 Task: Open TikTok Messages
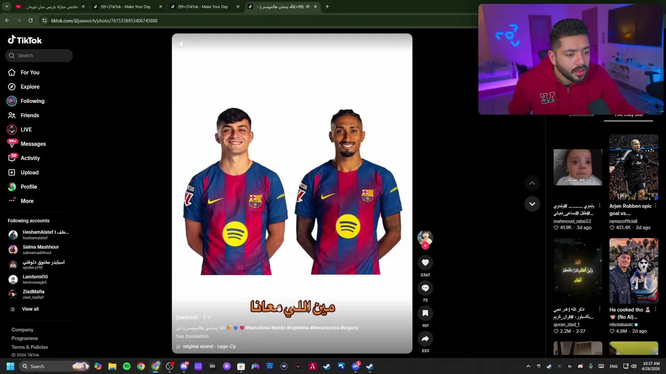click(27, 144)
